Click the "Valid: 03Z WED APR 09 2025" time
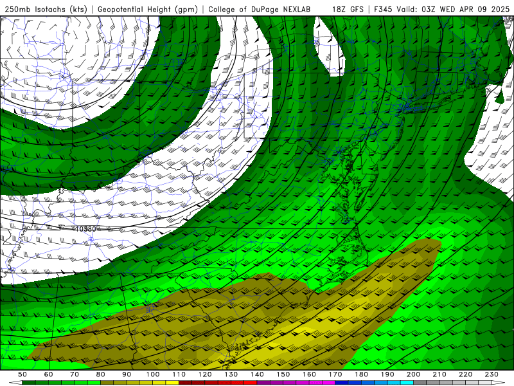The height and width of the screenshot is (386, 514). click(x=453, y=10)
